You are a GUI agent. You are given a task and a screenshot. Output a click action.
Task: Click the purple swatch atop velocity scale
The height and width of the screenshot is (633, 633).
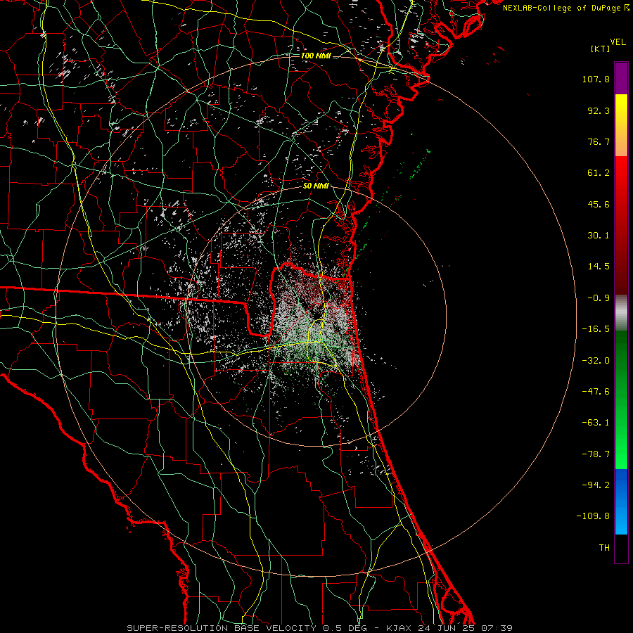tap(621, 78)
